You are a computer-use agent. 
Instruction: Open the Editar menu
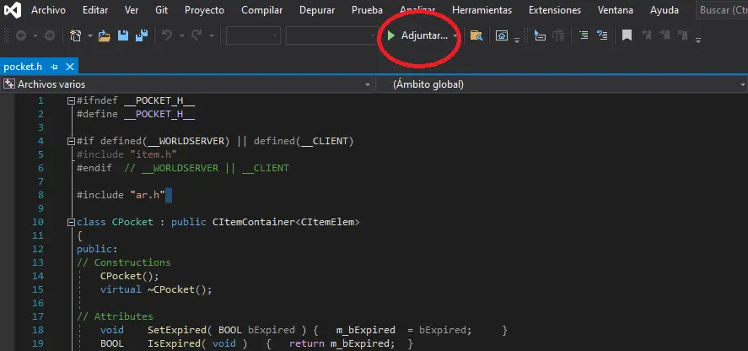(x=95, y=10)
